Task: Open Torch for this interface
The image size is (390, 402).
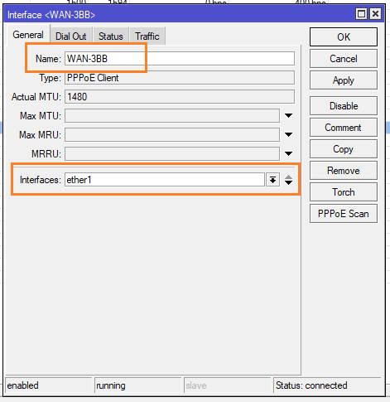Action: [x=344, y=192]
